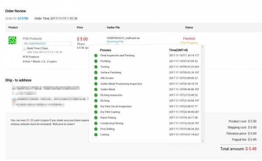Click the scroll up arrow in process popup
The height and width of the screenshot is (161, 262).
[x=203, y=47]
